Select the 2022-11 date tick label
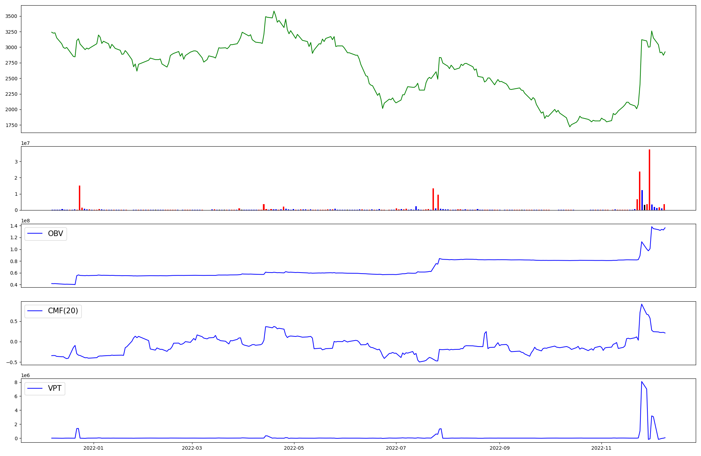This screenshot has height=456, width=701. [601, 448]
